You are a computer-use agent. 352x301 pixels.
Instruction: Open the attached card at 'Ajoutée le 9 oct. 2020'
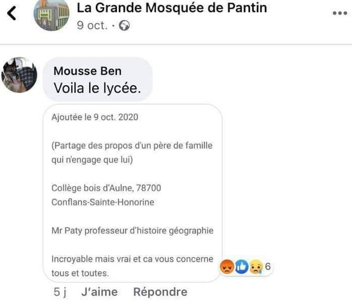[95, 118]
